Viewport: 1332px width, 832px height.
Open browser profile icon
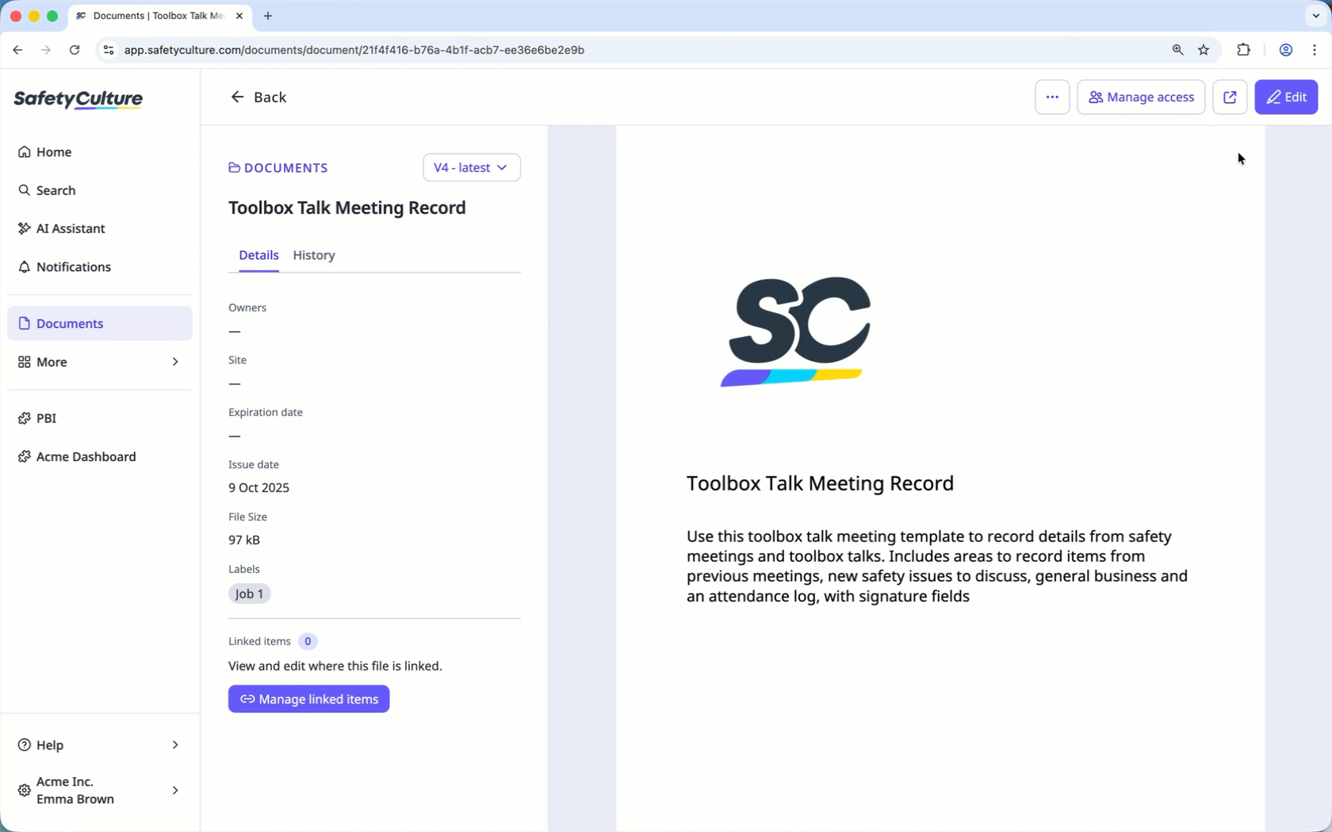click(x=1286, y=50)
